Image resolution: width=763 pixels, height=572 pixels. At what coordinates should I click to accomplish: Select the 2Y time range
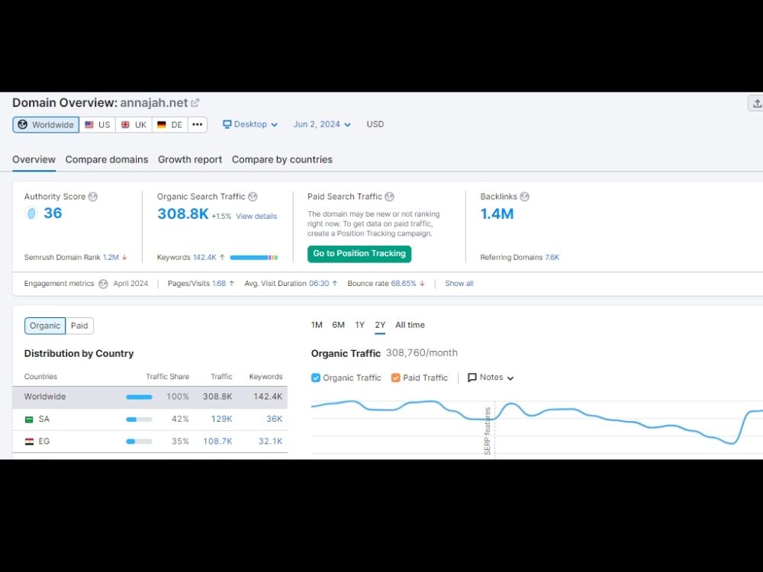(x=380, y=325)
